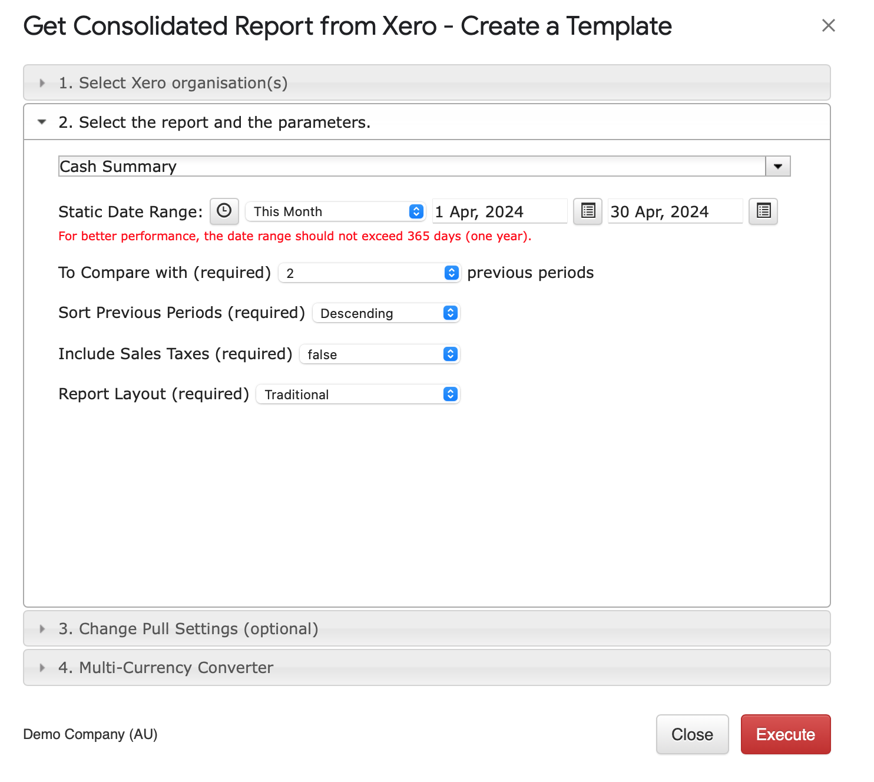The height and width of the screenshot is (782, 874).
Task: Change the number of previous periods dropdown
Action: tap(369, 273)
